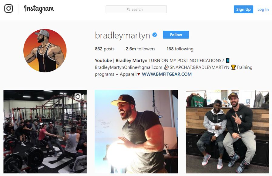Click the red down-triangle after Apparel!
The image size is (272, 176).
pyautogui.click(x=139, y=74)
